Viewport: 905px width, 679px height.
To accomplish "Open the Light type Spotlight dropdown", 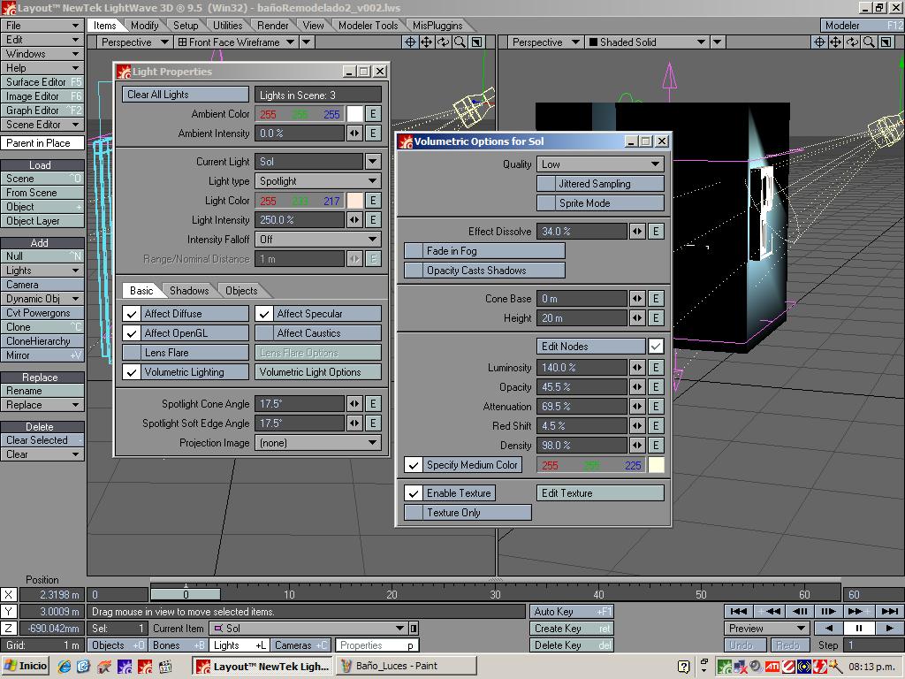I will coord(317,181).
